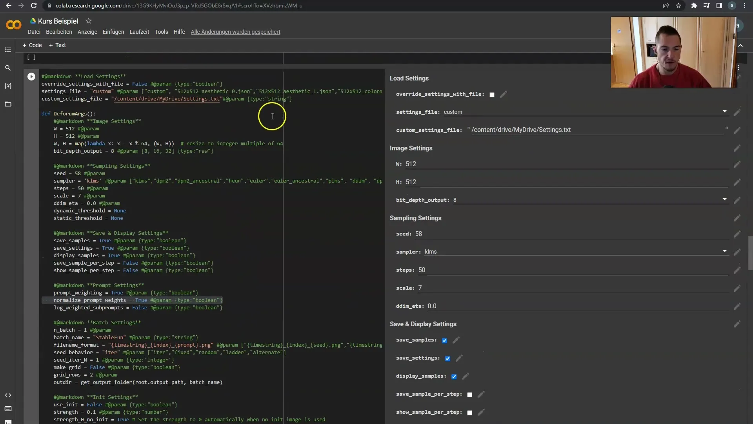Viewport: 753px width, 424px height.
Task: Bookmark this page with the star icon
Action: [x=678, y=5]
